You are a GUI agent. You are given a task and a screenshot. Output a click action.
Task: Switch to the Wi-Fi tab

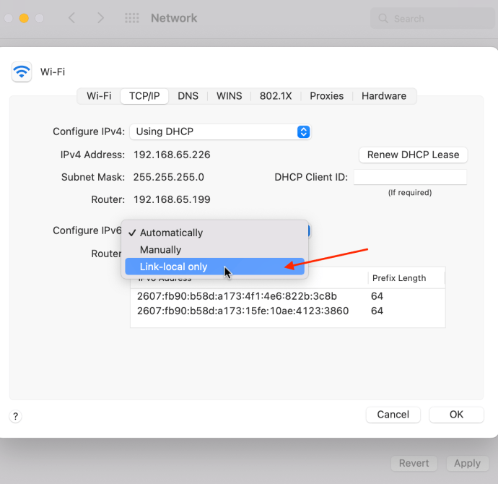tap(99, 96)
